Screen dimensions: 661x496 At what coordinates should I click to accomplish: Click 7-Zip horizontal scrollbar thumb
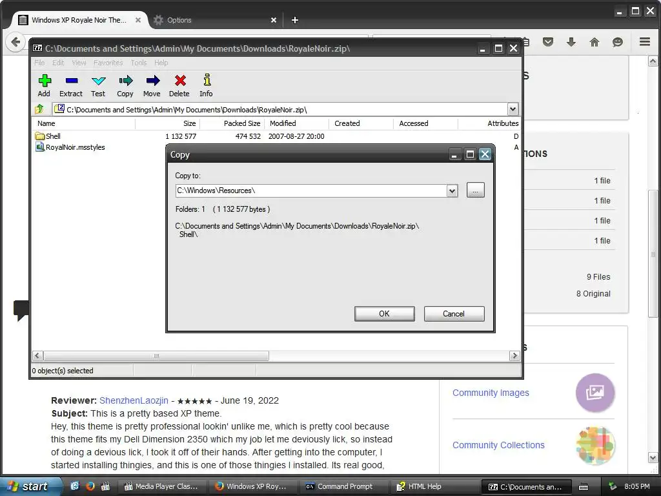[x=156, y=356]
